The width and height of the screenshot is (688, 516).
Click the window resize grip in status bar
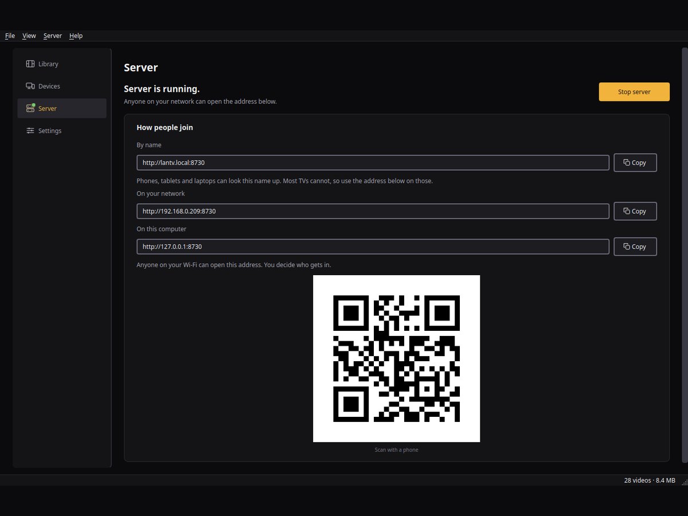683,482
